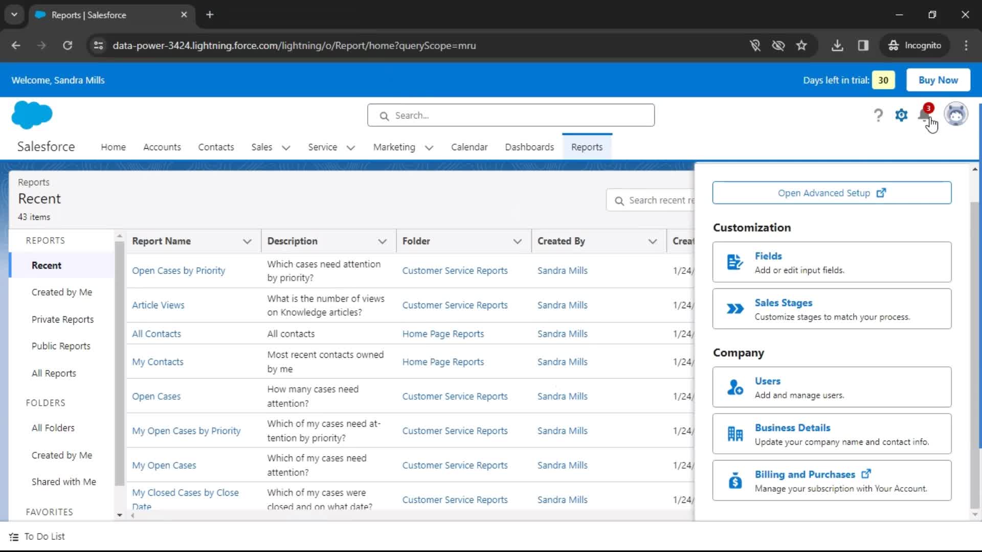Viewport: 982px width, 552px height.
Task: Click the Business Details building icon
Action: tap(734, 433)
